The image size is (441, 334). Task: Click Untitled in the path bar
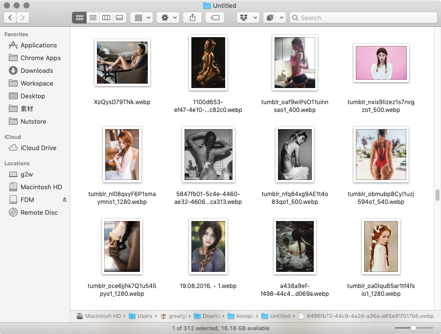point(276,316)
